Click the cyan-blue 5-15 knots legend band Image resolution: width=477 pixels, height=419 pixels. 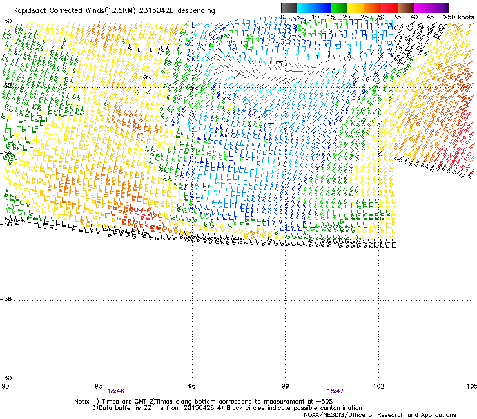(314, 8)
